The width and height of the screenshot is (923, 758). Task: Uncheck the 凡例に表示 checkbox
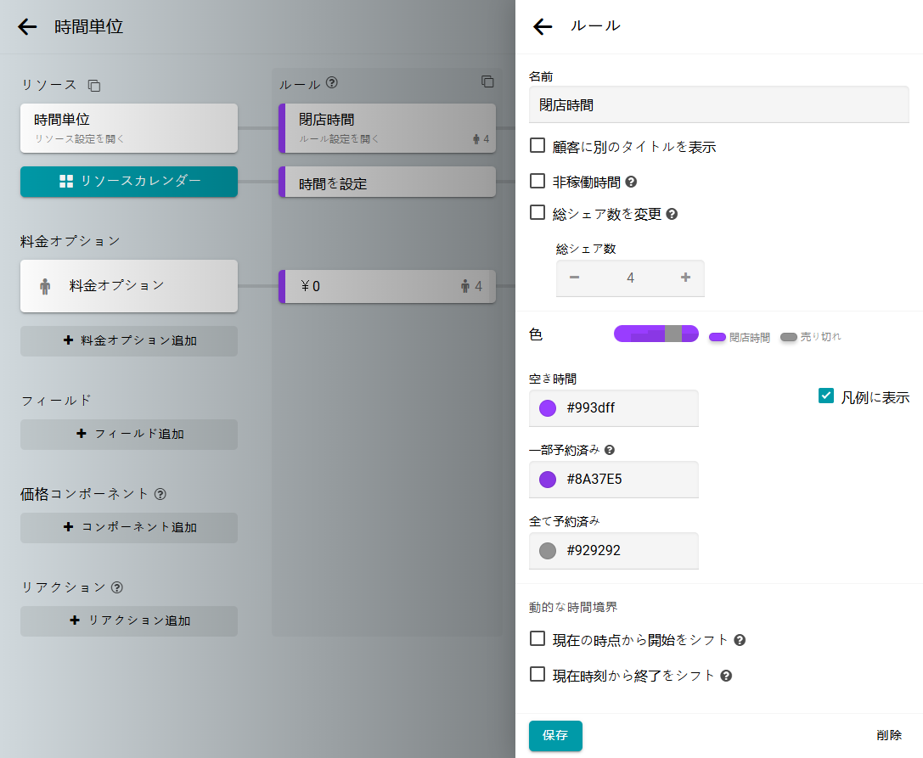tap(826, 396)
